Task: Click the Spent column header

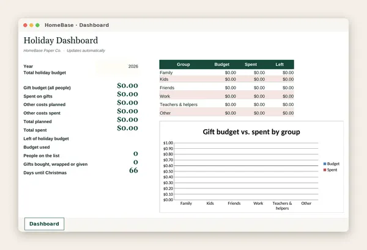Action: 251,65
